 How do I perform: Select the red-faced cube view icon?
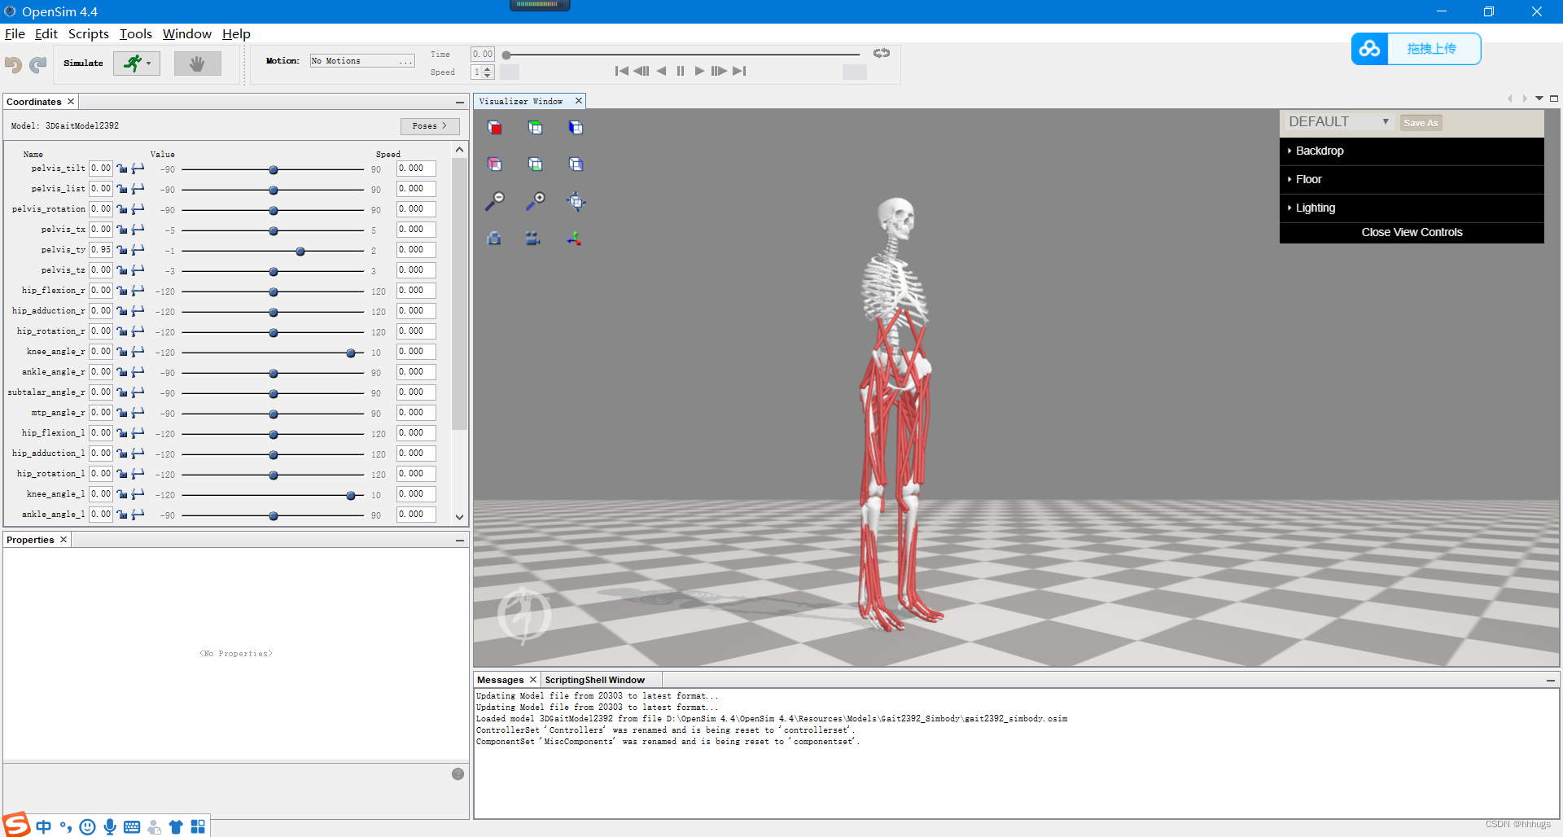coord(495,127)
